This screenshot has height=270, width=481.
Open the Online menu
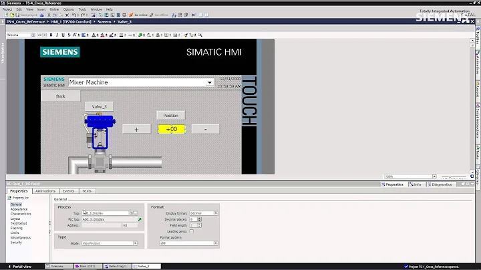tap(54, 9)
